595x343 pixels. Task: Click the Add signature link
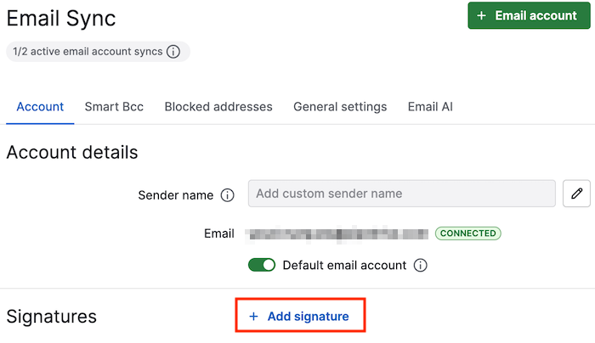300,316
